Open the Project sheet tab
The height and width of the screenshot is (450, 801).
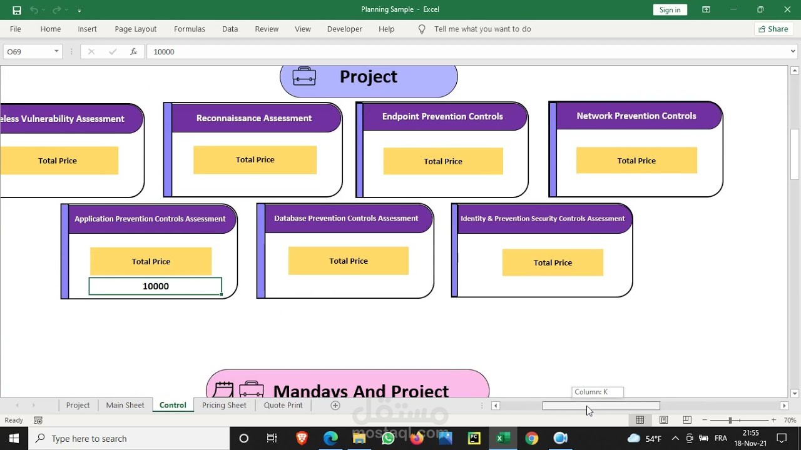(x=78, y=405)
